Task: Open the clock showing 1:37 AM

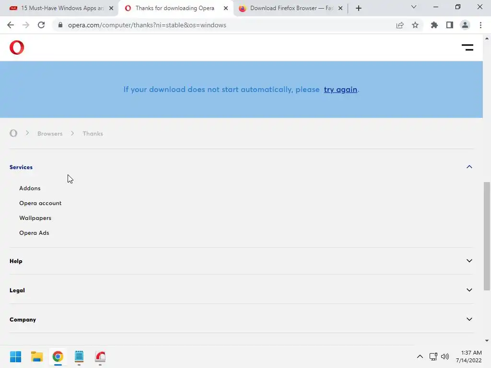Action: tap(469, 356)
